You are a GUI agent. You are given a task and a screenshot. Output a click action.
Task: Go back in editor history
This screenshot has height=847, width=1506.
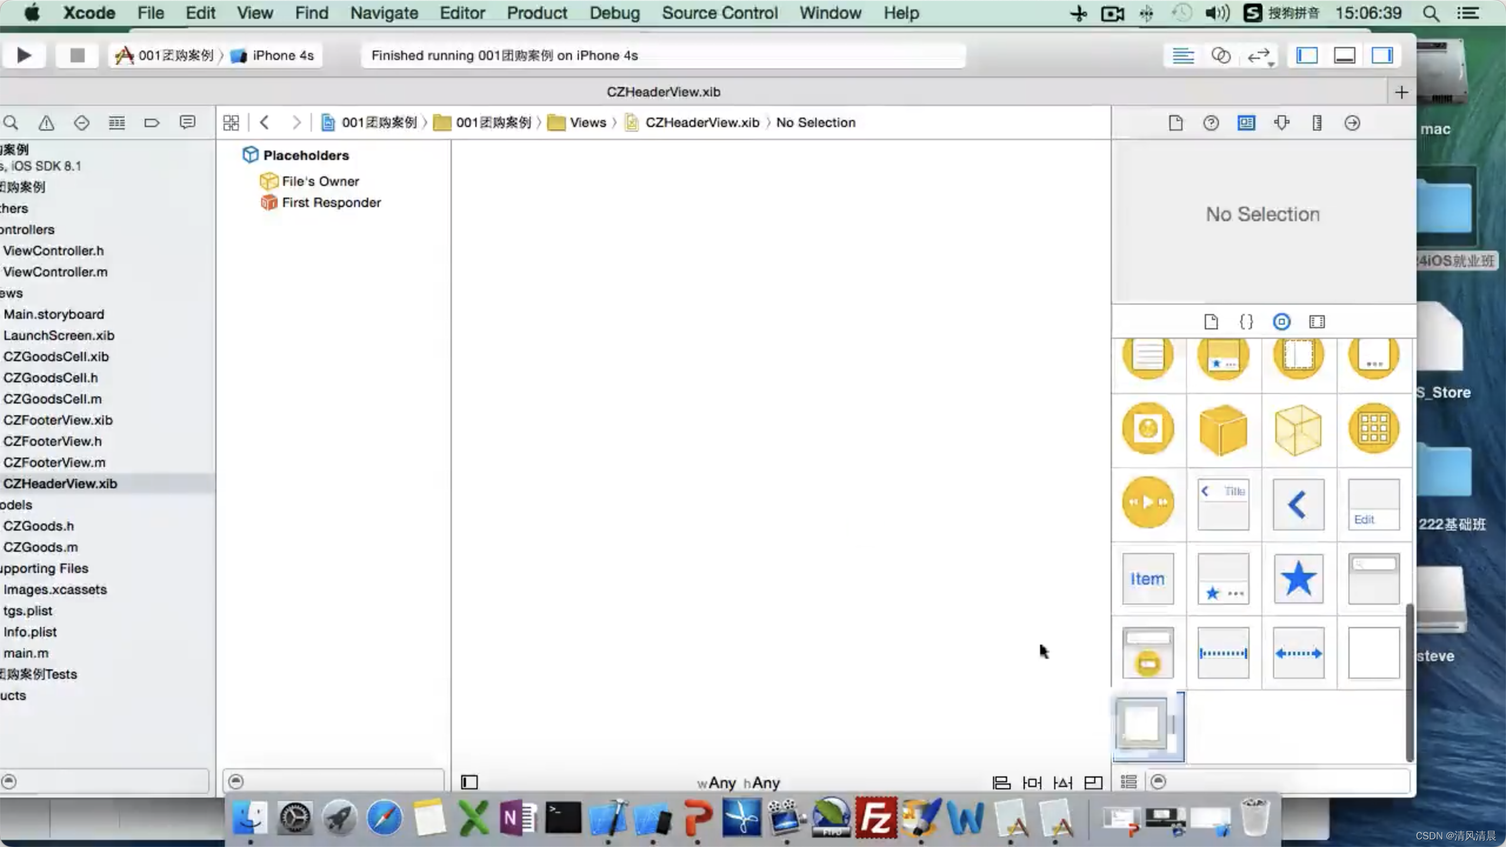coord(264,122)
